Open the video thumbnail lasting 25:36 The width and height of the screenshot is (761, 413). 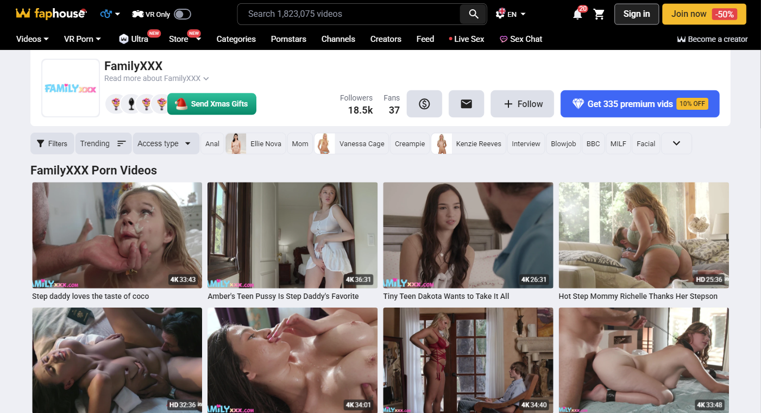pos(644,235)
